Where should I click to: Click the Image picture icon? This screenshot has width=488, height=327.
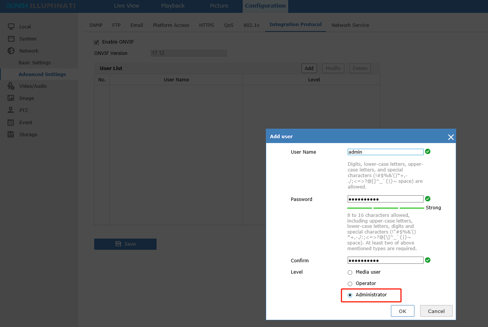pos(11,98)
